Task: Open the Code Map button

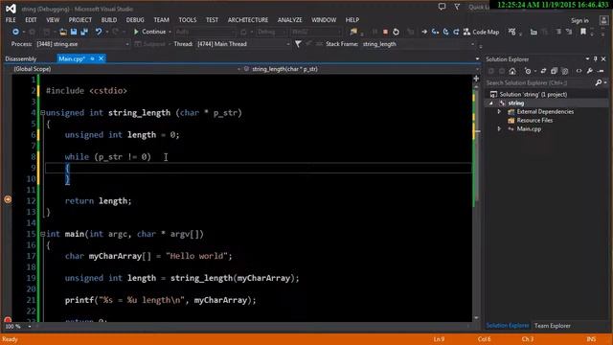Action: coord(481,32)
